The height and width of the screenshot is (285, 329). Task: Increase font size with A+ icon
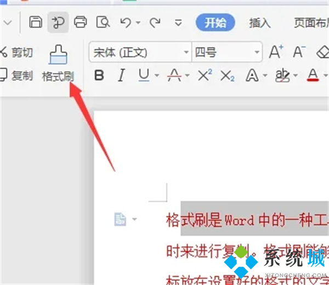[x=276, y=53]
